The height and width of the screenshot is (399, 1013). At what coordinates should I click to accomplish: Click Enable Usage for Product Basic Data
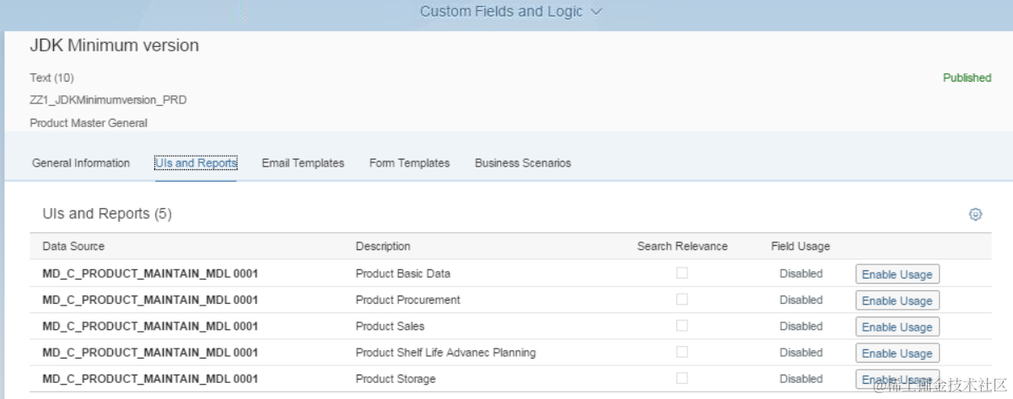(x=897, y=274)
